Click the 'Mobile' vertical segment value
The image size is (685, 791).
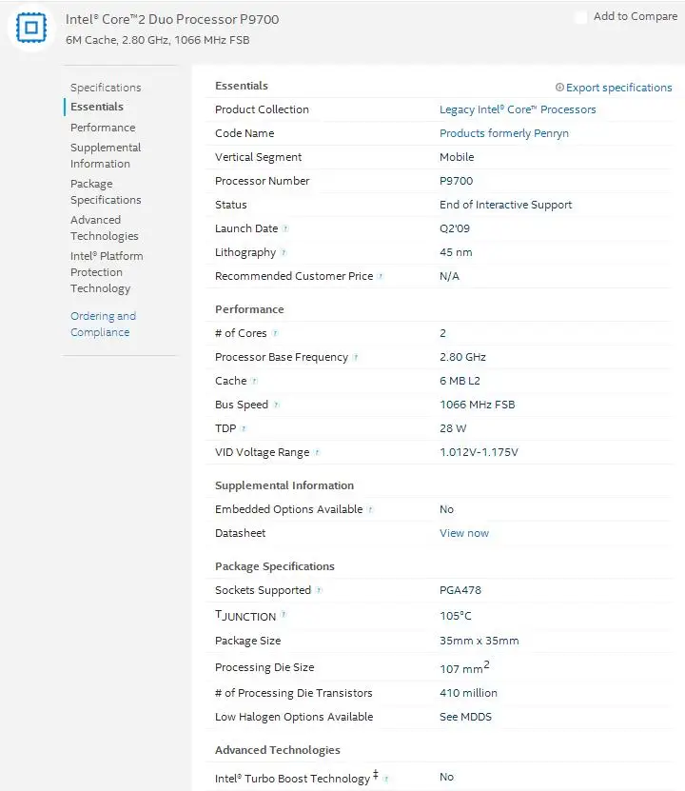pyautogui.click(x=457, y=157)
